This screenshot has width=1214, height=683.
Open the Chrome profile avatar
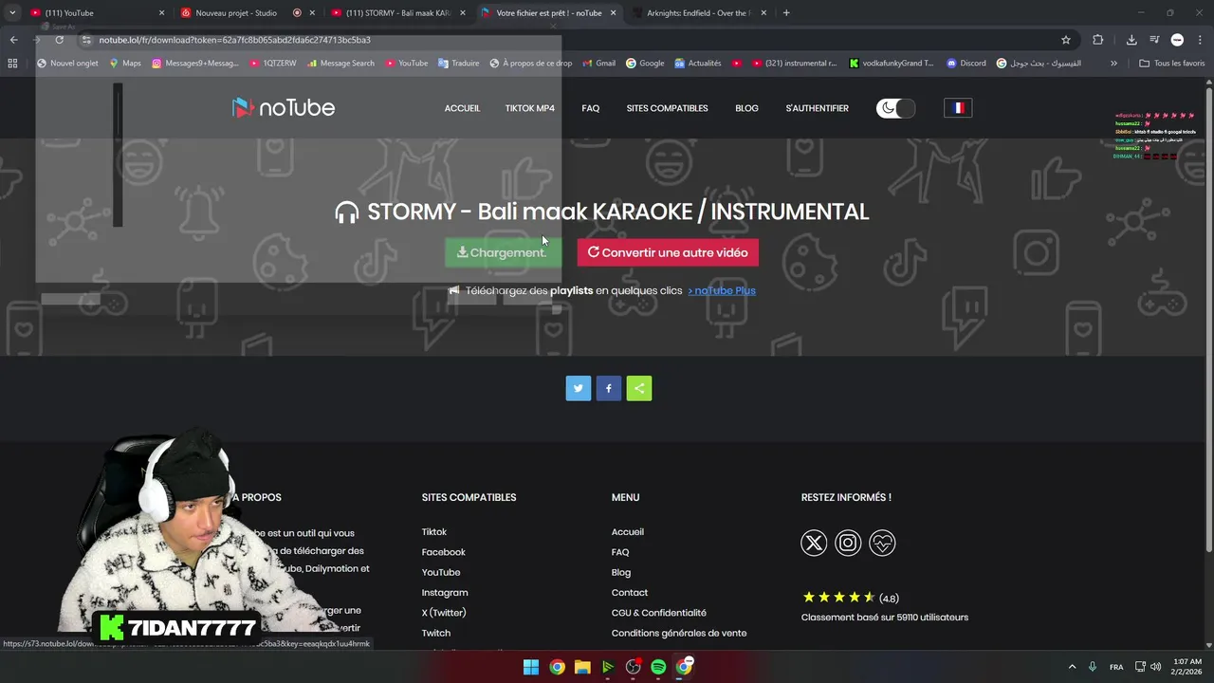click(1177, 40)
